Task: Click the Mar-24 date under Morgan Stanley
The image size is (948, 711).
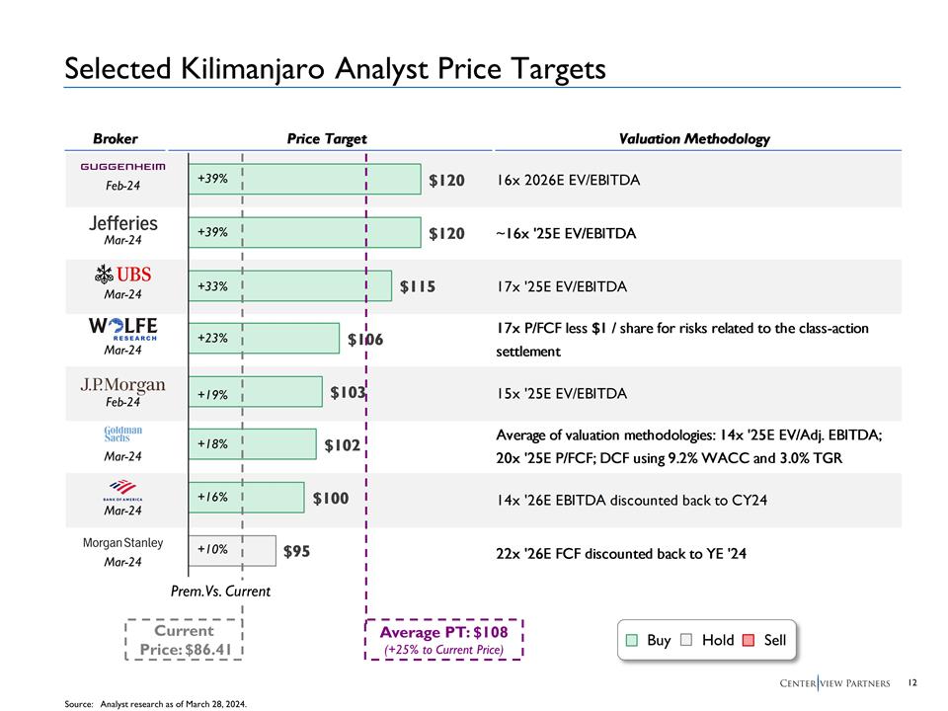Action: [x=122, y=562]
